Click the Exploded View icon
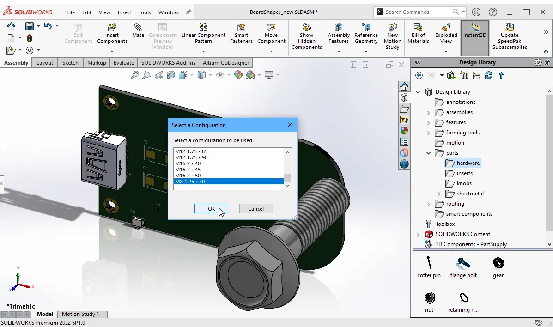This screenshot has height=327, width=553. (446, 28)
